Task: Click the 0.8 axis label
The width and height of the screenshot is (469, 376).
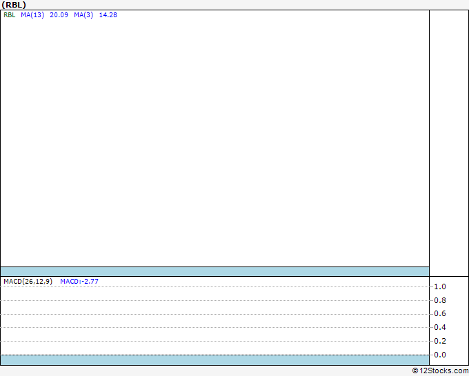Action: [440, 300]
